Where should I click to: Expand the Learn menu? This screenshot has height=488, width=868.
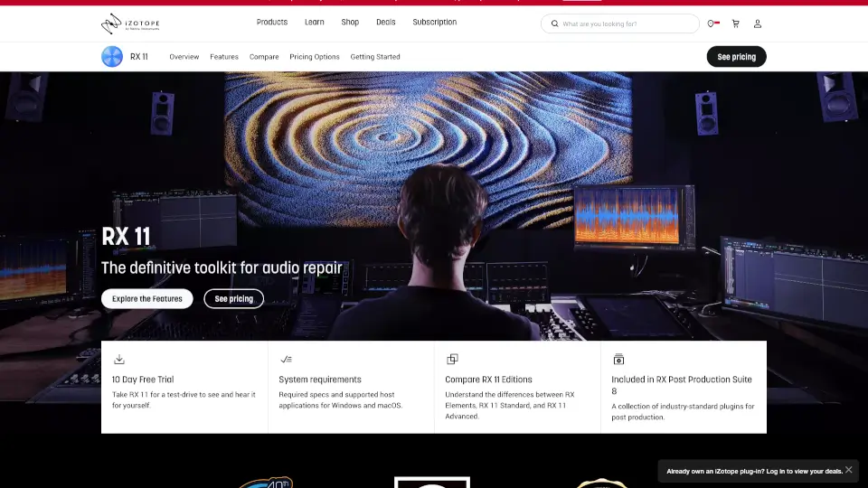click(x=315, y=23)
